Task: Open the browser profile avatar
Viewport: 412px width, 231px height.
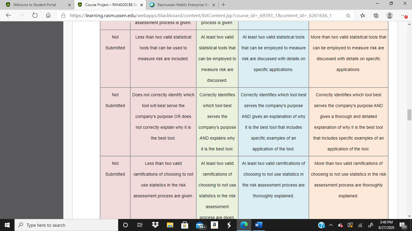Action: coord(390,15)
